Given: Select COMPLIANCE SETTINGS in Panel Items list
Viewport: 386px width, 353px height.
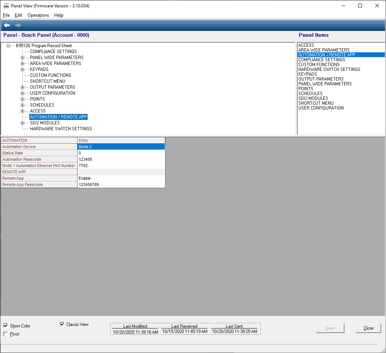Looking at the screenshot, I should pyautogui.click(x=321, y=59).
